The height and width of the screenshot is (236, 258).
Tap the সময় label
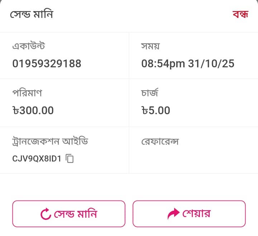click(x=150, y=46)
